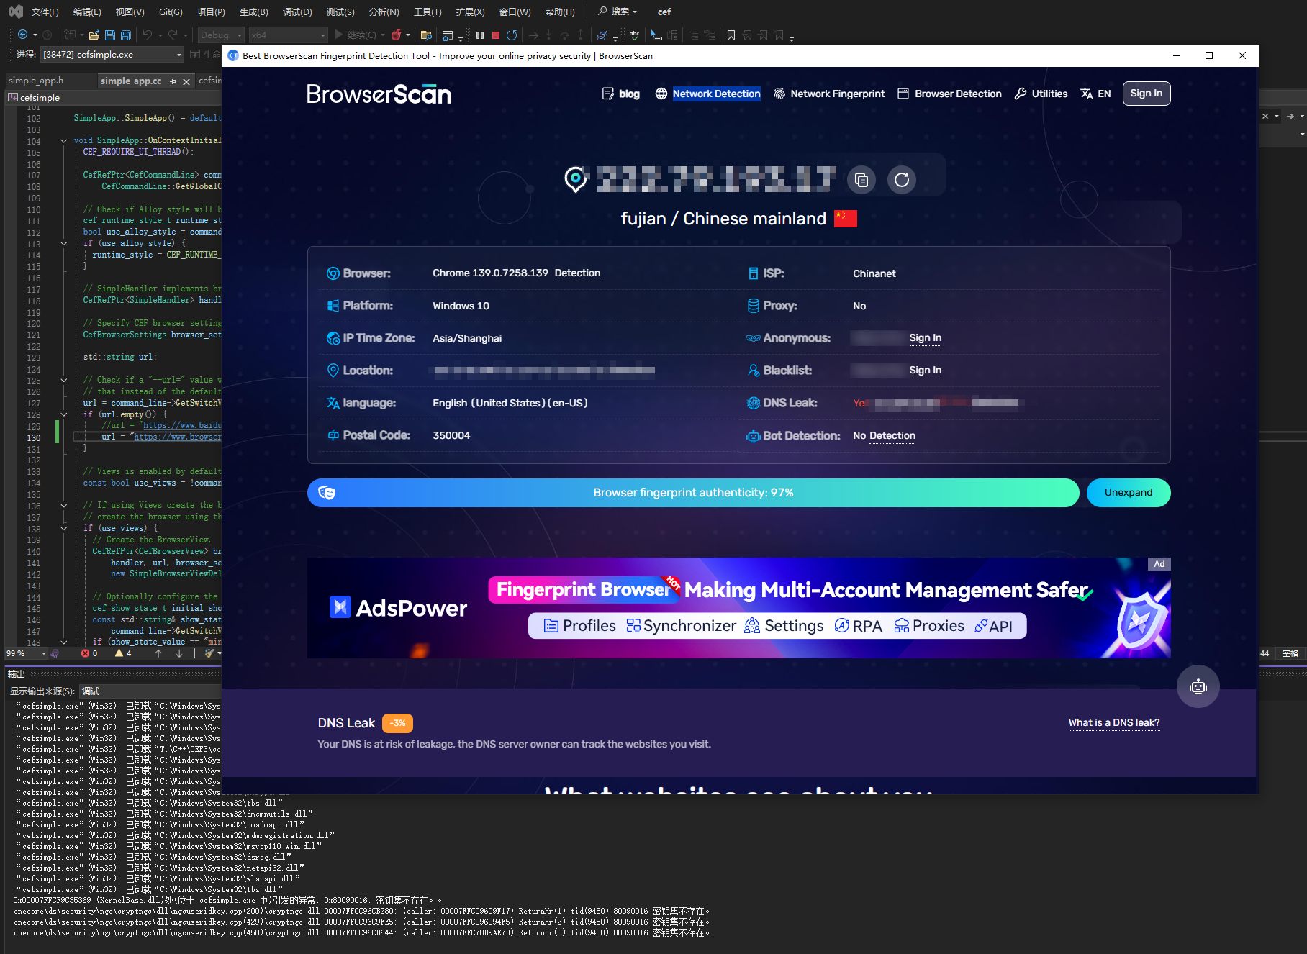Collapse the code block at line 128
The height and width of the screenshot is (954, 1307).
pos(64,414)
